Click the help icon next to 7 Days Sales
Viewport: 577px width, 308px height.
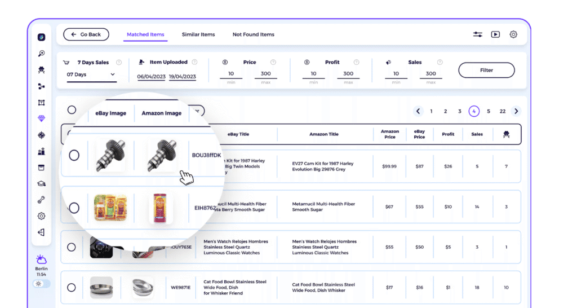(x=119, y=62)
